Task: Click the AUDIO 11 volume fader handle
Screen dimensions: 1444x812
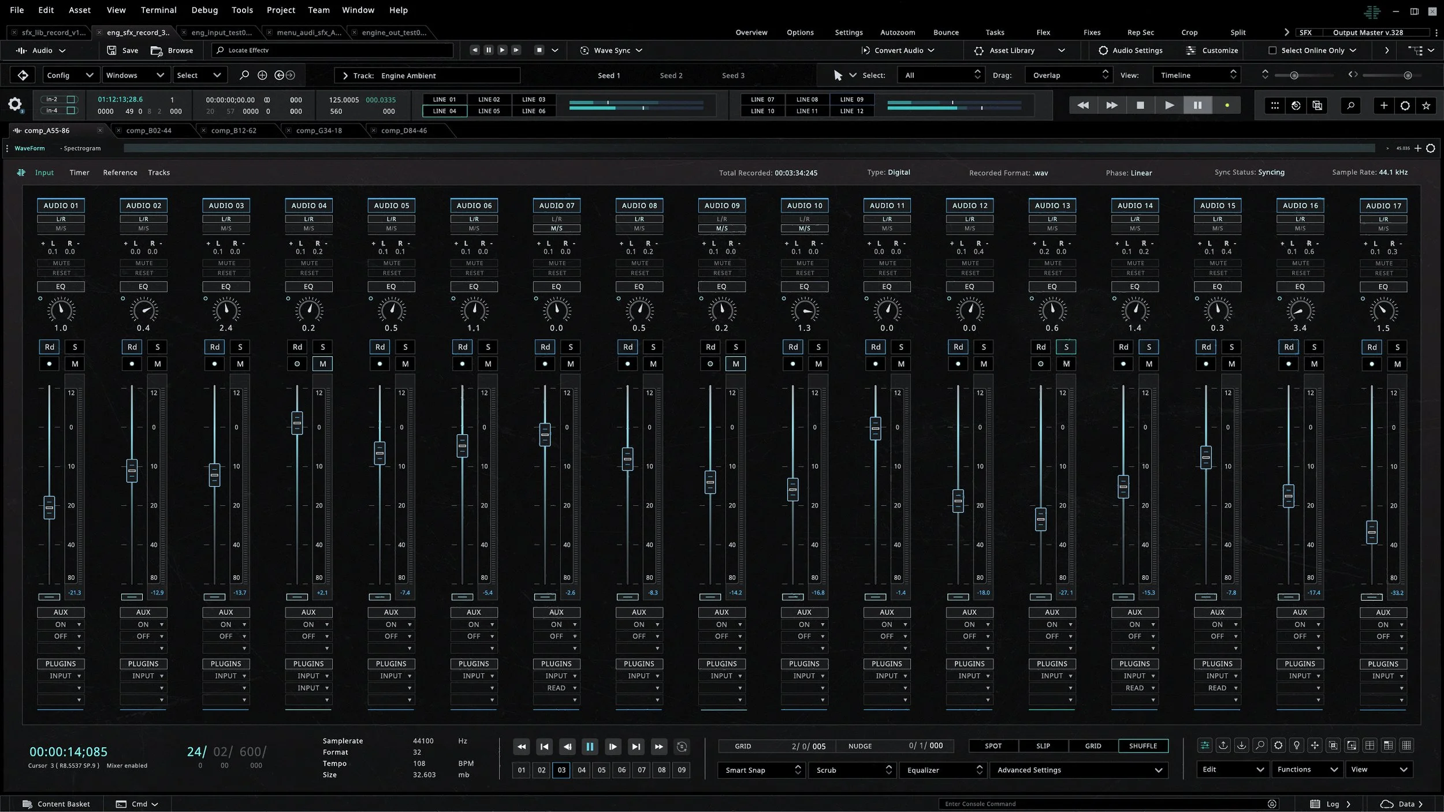Action: 875,429
